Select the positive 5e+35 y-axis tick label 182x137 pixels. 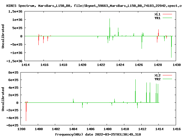(17, 28)
